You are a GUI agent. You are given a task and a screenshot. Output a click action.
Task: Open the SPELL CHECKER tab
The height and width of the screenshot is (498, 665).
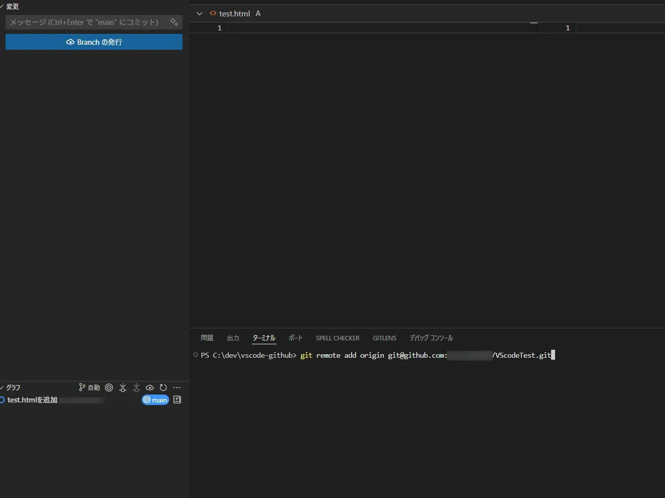pos(337,338)
